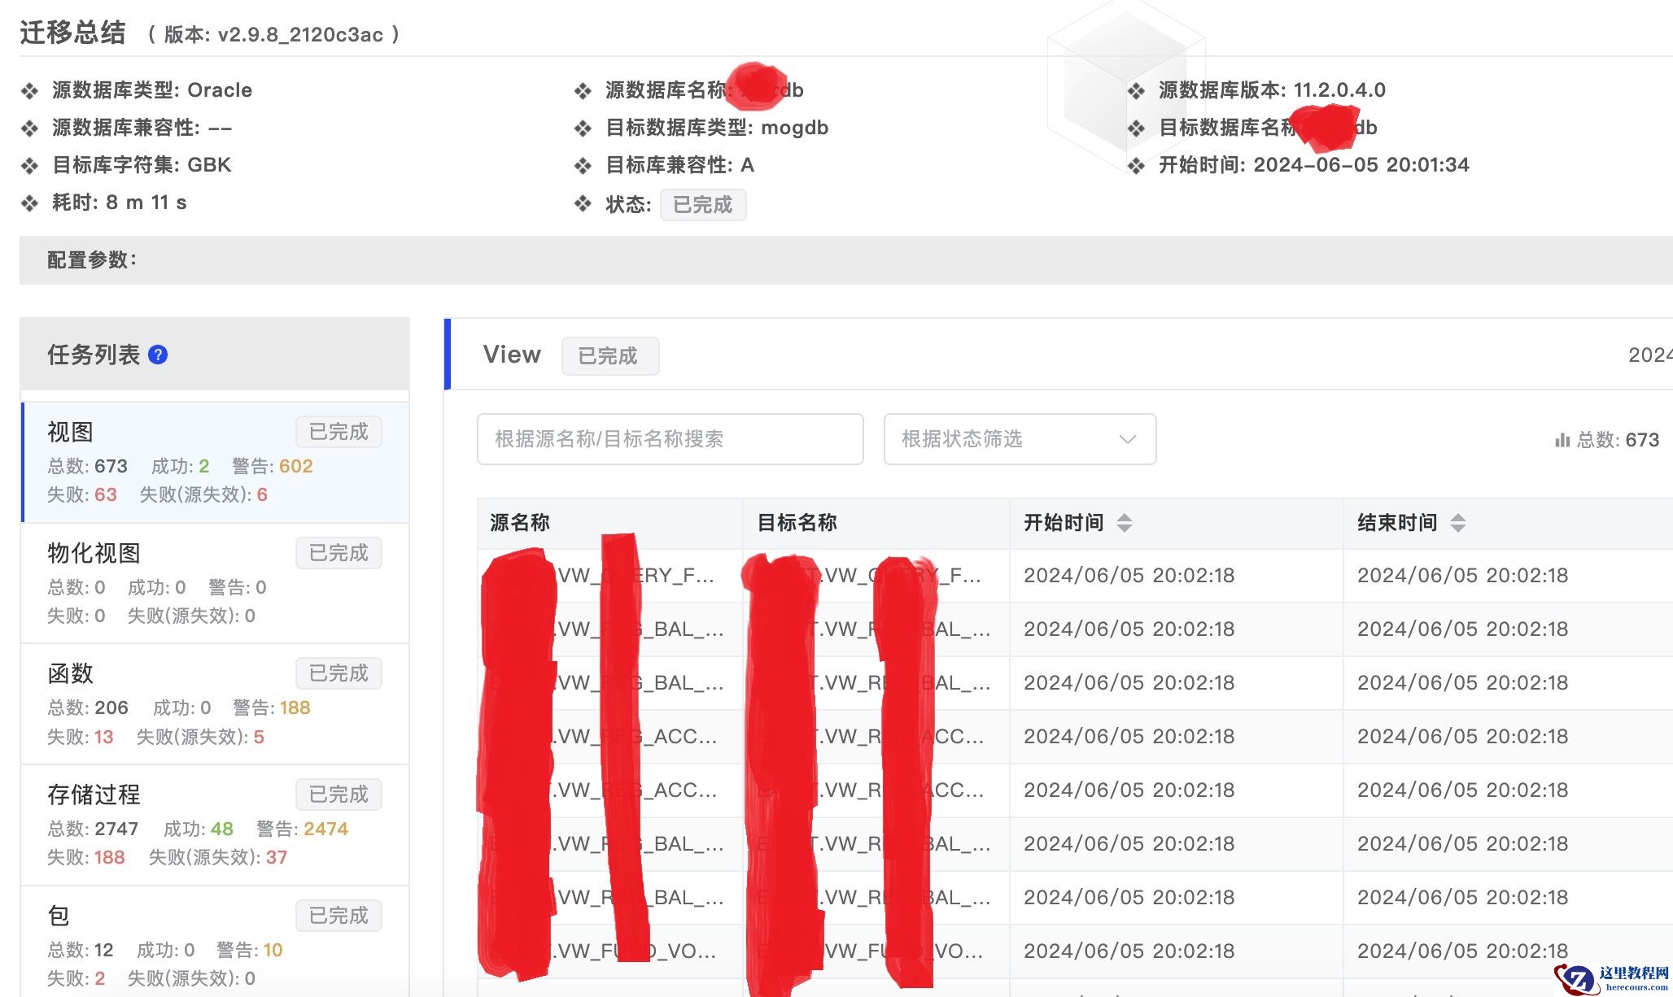This screenshot has height=997, width=1673.
Task: Toggle ascending sort on 开始时间 column
Action: (1125, 516)
